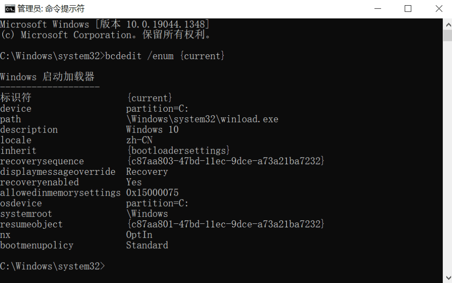Click the zh-CN locale value

tap(139, 140)
